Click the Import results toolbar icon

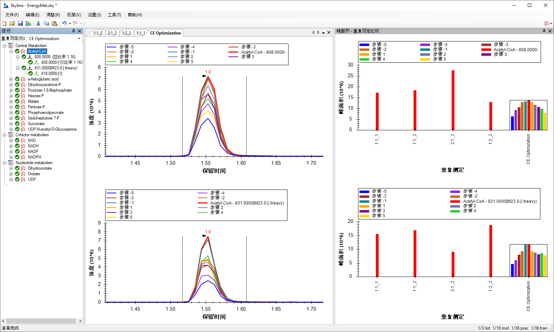tap(28, 23)
